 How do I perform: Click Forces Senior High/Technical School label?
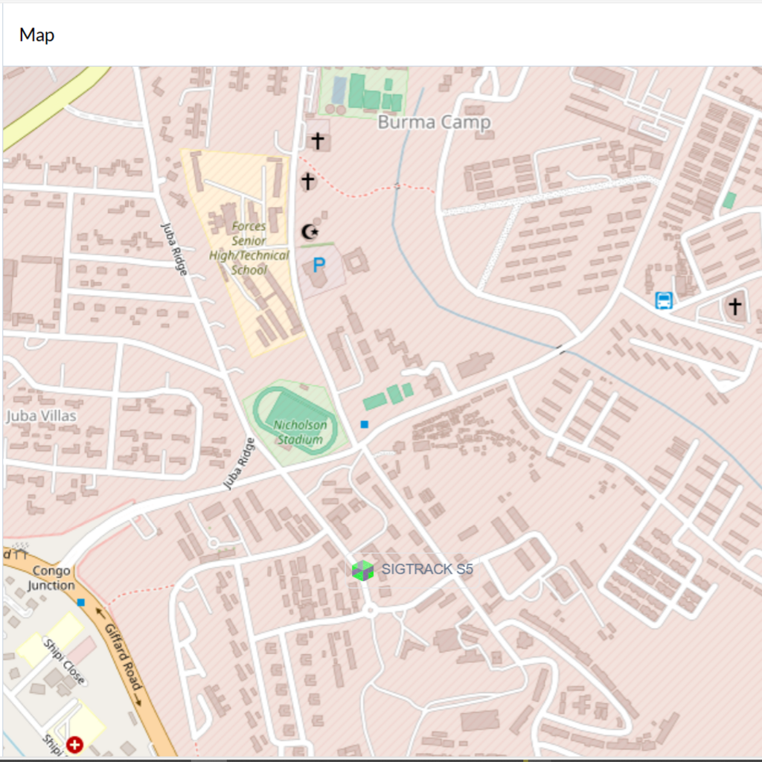[x=249, y=248]
